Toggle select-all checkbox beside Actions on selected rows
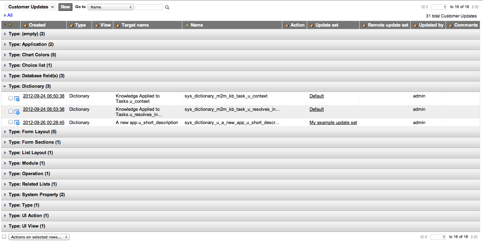The height and width of the screenshot is (252, 483). (x=4, y=237)
